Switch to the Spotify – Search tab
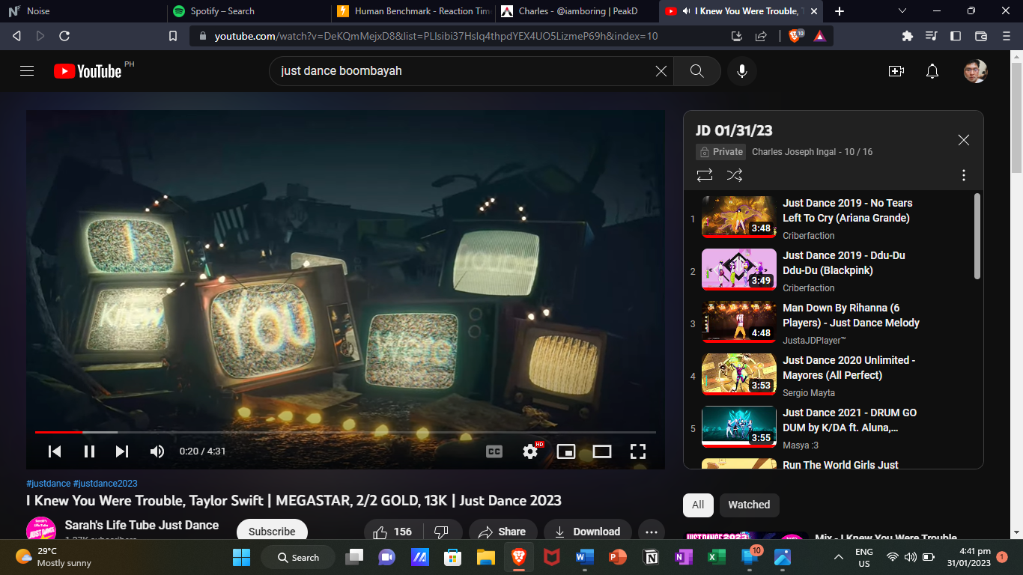1023x575 pixels. tap(247, 11)
